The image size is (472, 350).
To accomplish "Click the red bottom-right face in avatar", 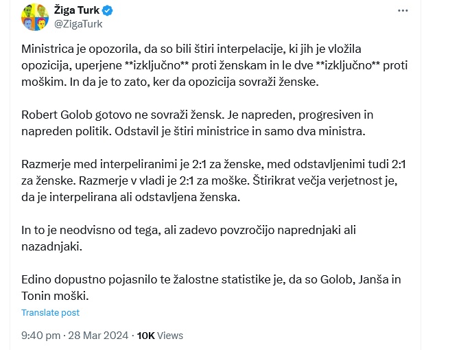I will click(42, 24).
